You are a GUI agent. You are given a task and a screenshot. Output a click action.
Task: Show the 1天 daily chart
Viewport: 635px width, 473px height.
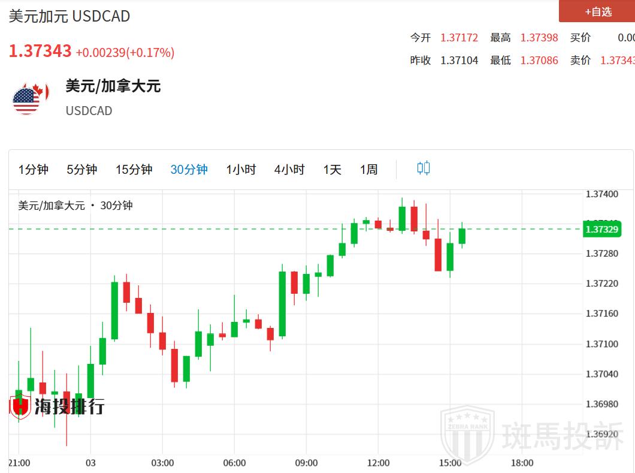(332, 170)
